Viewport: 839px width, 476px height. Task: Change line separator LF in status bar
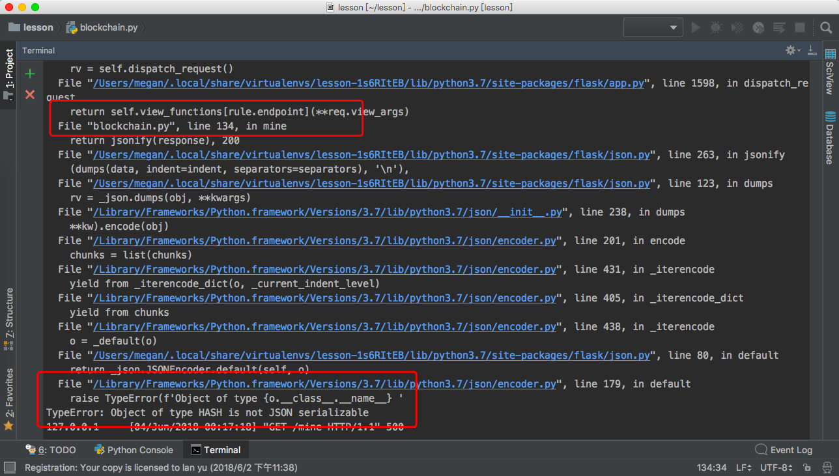743,468
